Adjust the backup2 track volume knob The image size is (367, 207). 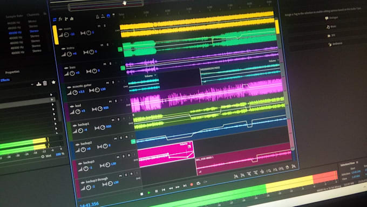(83, 150)
